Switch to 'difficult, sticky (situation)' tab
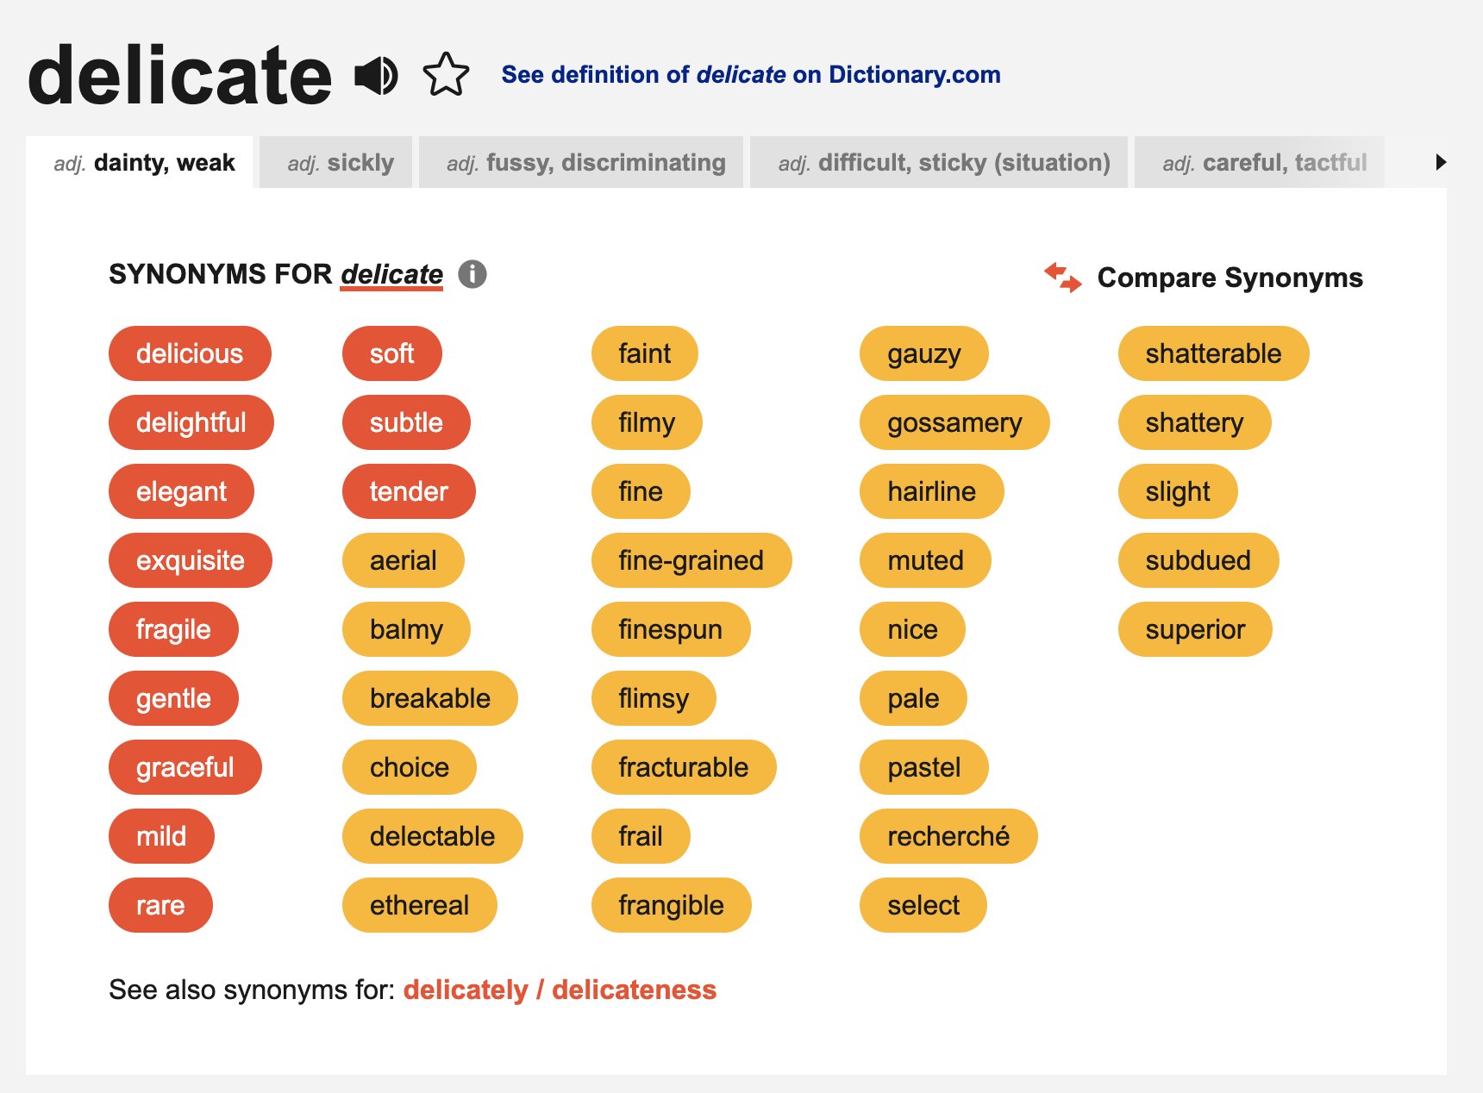 tap(939, 162)
